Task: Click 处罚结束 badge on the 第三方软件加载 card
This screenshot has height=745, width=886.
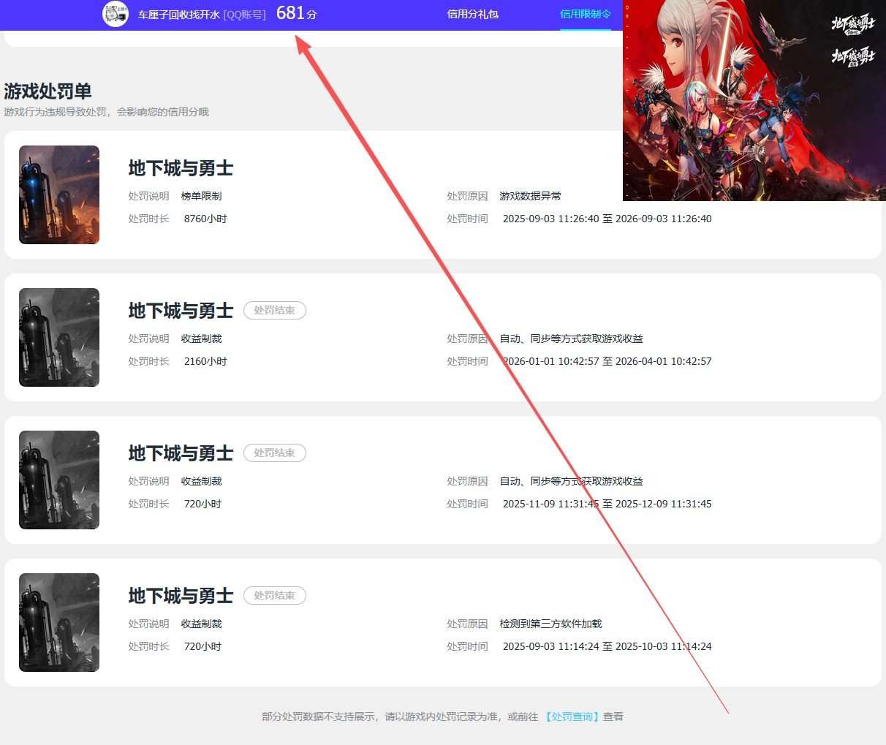Action: pyautogui.click(x=275, y=595)
